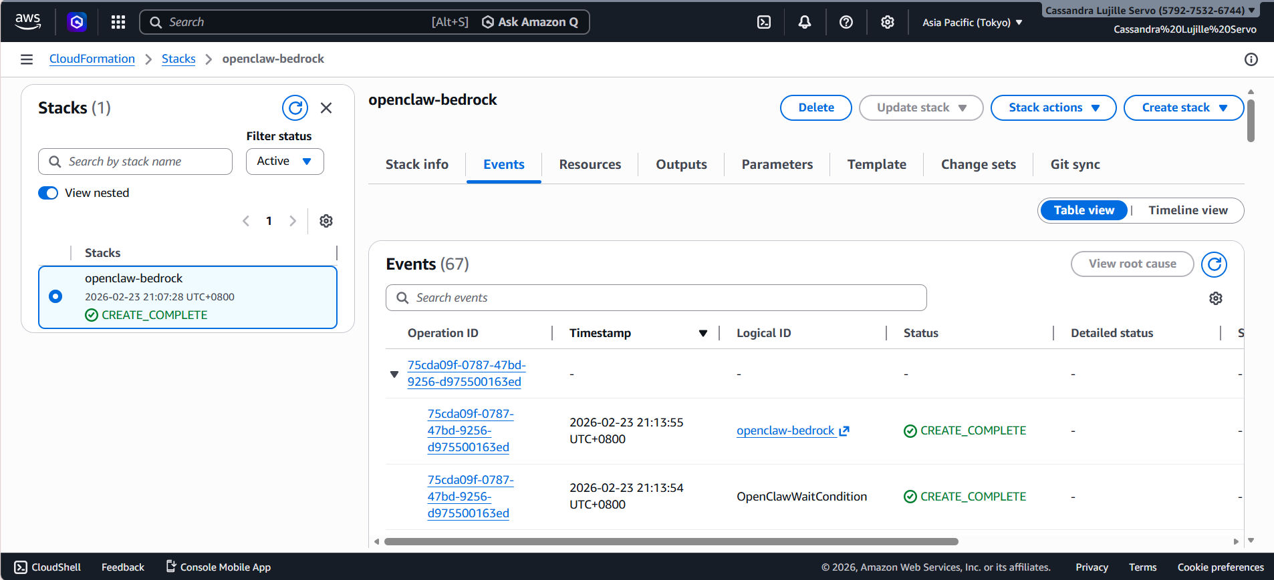
Task: Open the Update stack dropdown
Action: click(x=921, y=107)
